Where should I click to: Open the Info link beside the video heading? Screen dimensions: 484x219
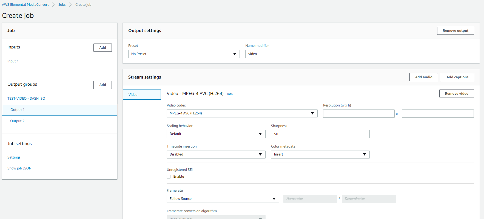230,94
